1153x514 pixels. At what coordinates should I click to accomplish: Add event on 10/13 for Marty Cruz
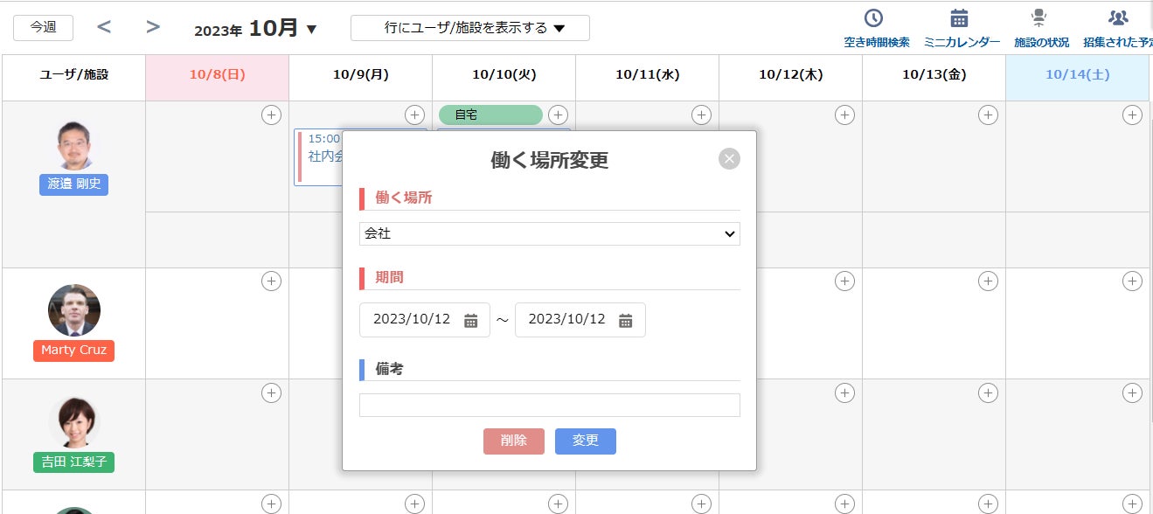[988, 281]
